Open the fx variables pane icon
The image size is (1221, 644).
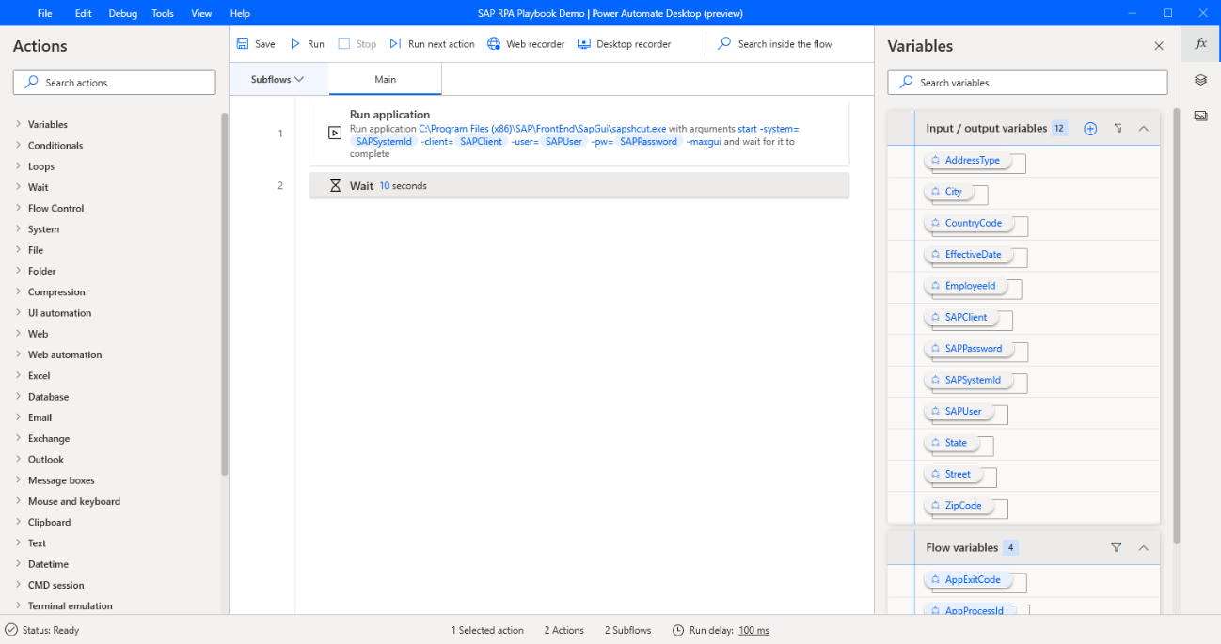click(1201, 44)
